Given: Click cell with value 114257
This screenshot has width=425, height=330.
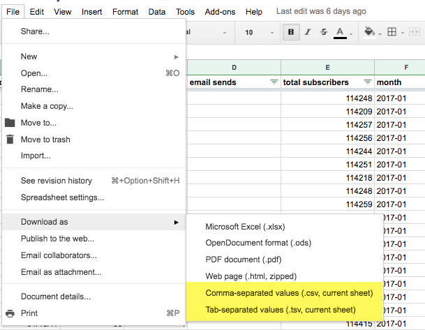Looking at the screenshot, I should pyautogui.click(x=328, y=125).
